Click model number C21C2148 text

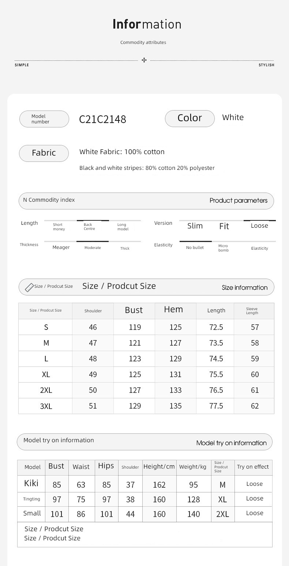[103, 119]
